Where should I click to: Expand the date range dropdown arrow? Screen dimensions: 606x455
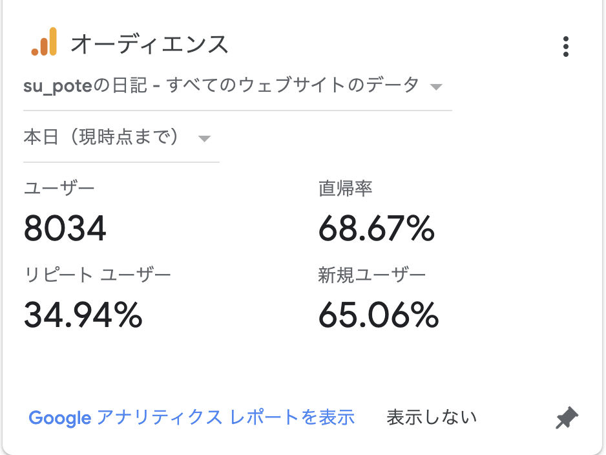click(204, 138)
